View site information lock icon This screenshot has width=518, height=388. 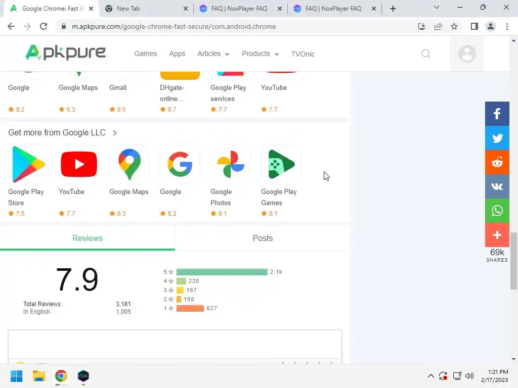pos(64,26)
